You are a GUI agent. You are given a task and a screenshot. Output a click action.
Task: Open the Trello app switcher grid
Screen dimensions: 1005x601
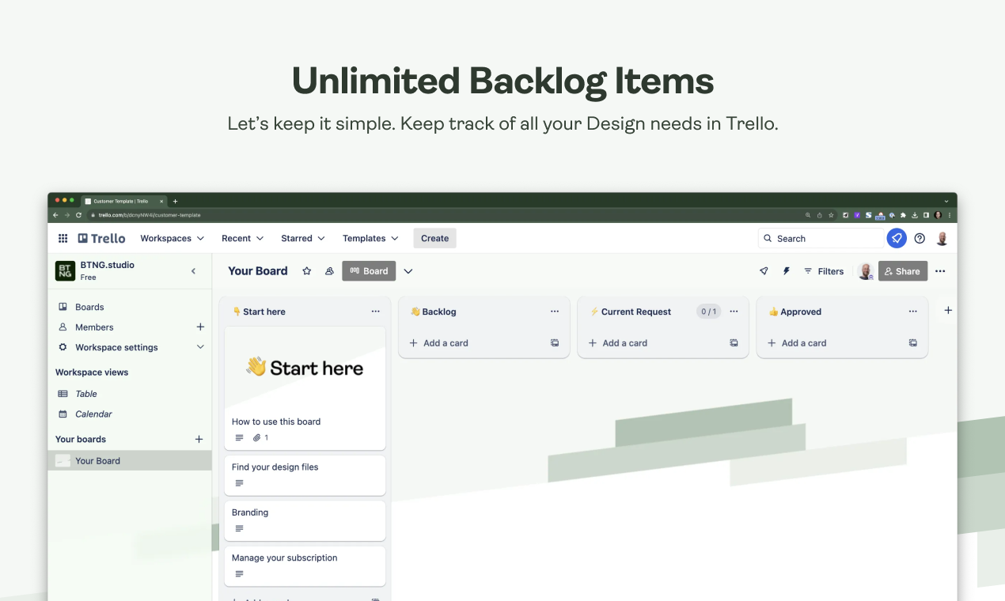[63, 238]
